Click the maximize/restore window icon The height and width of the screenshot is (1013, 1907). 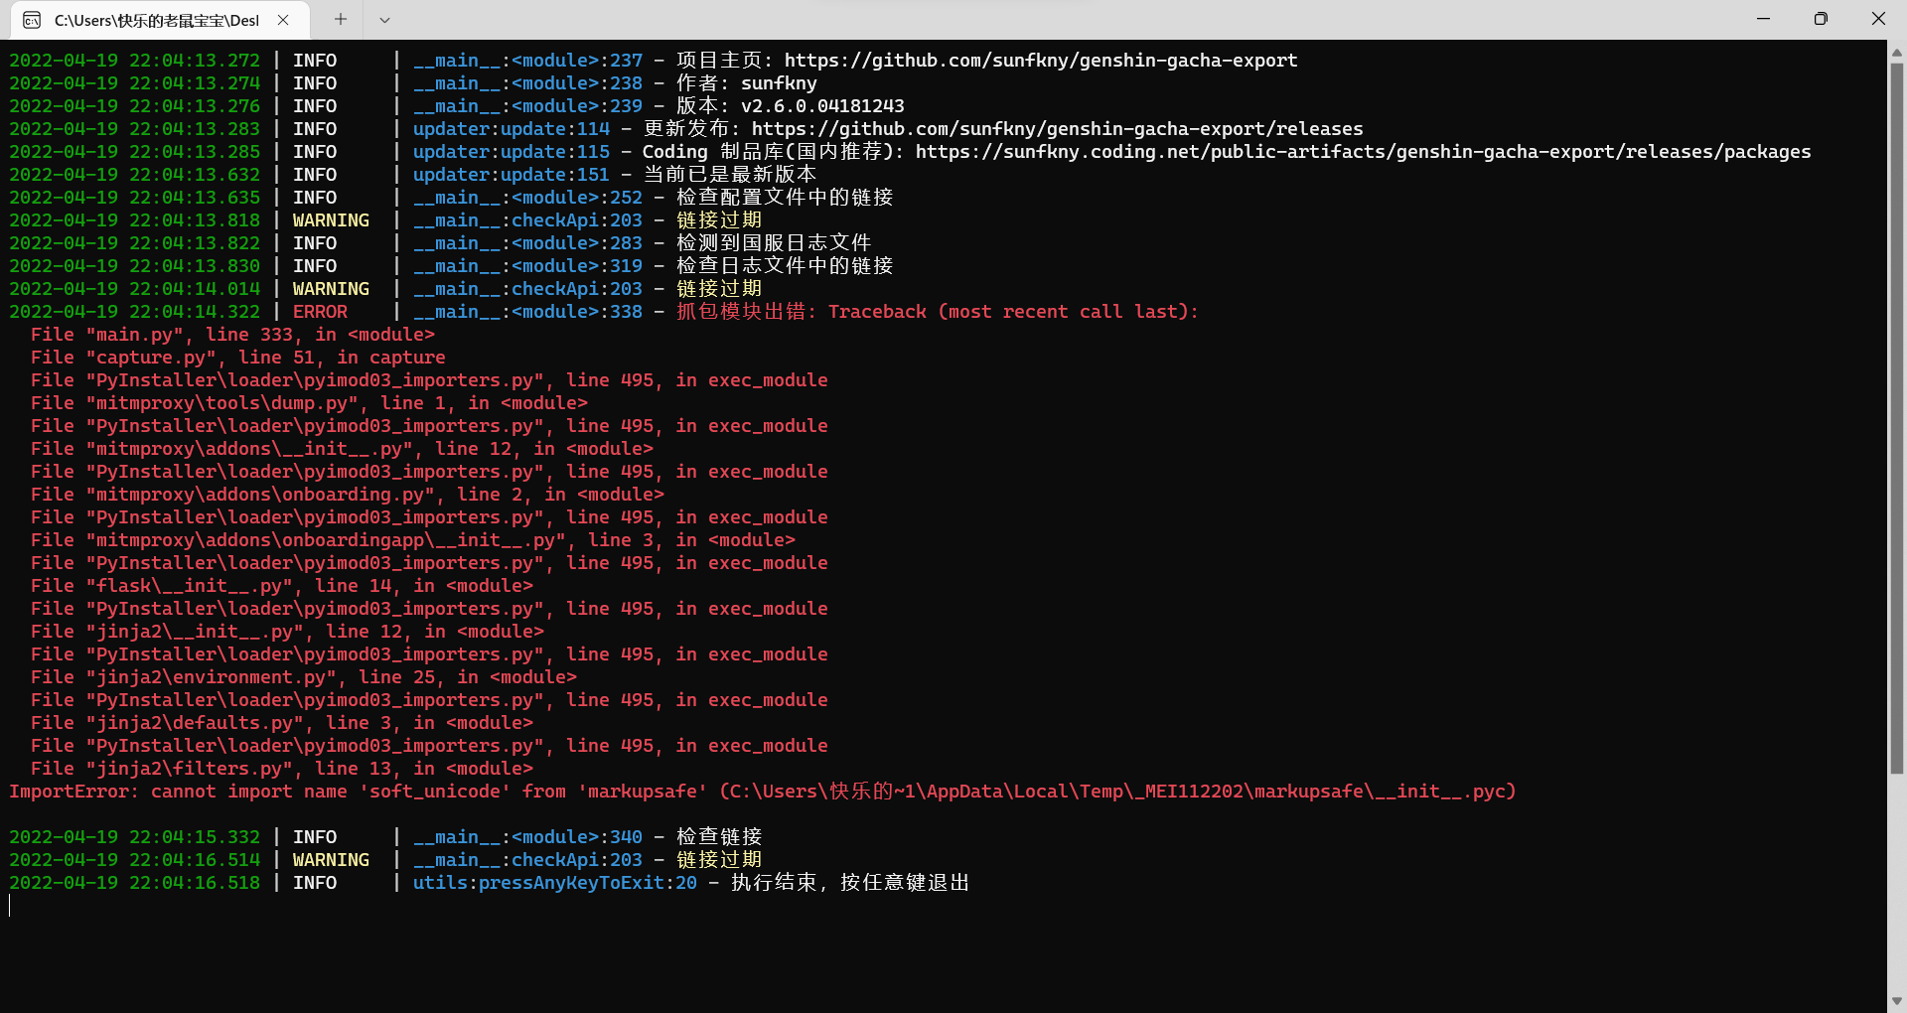(1821, 18)
